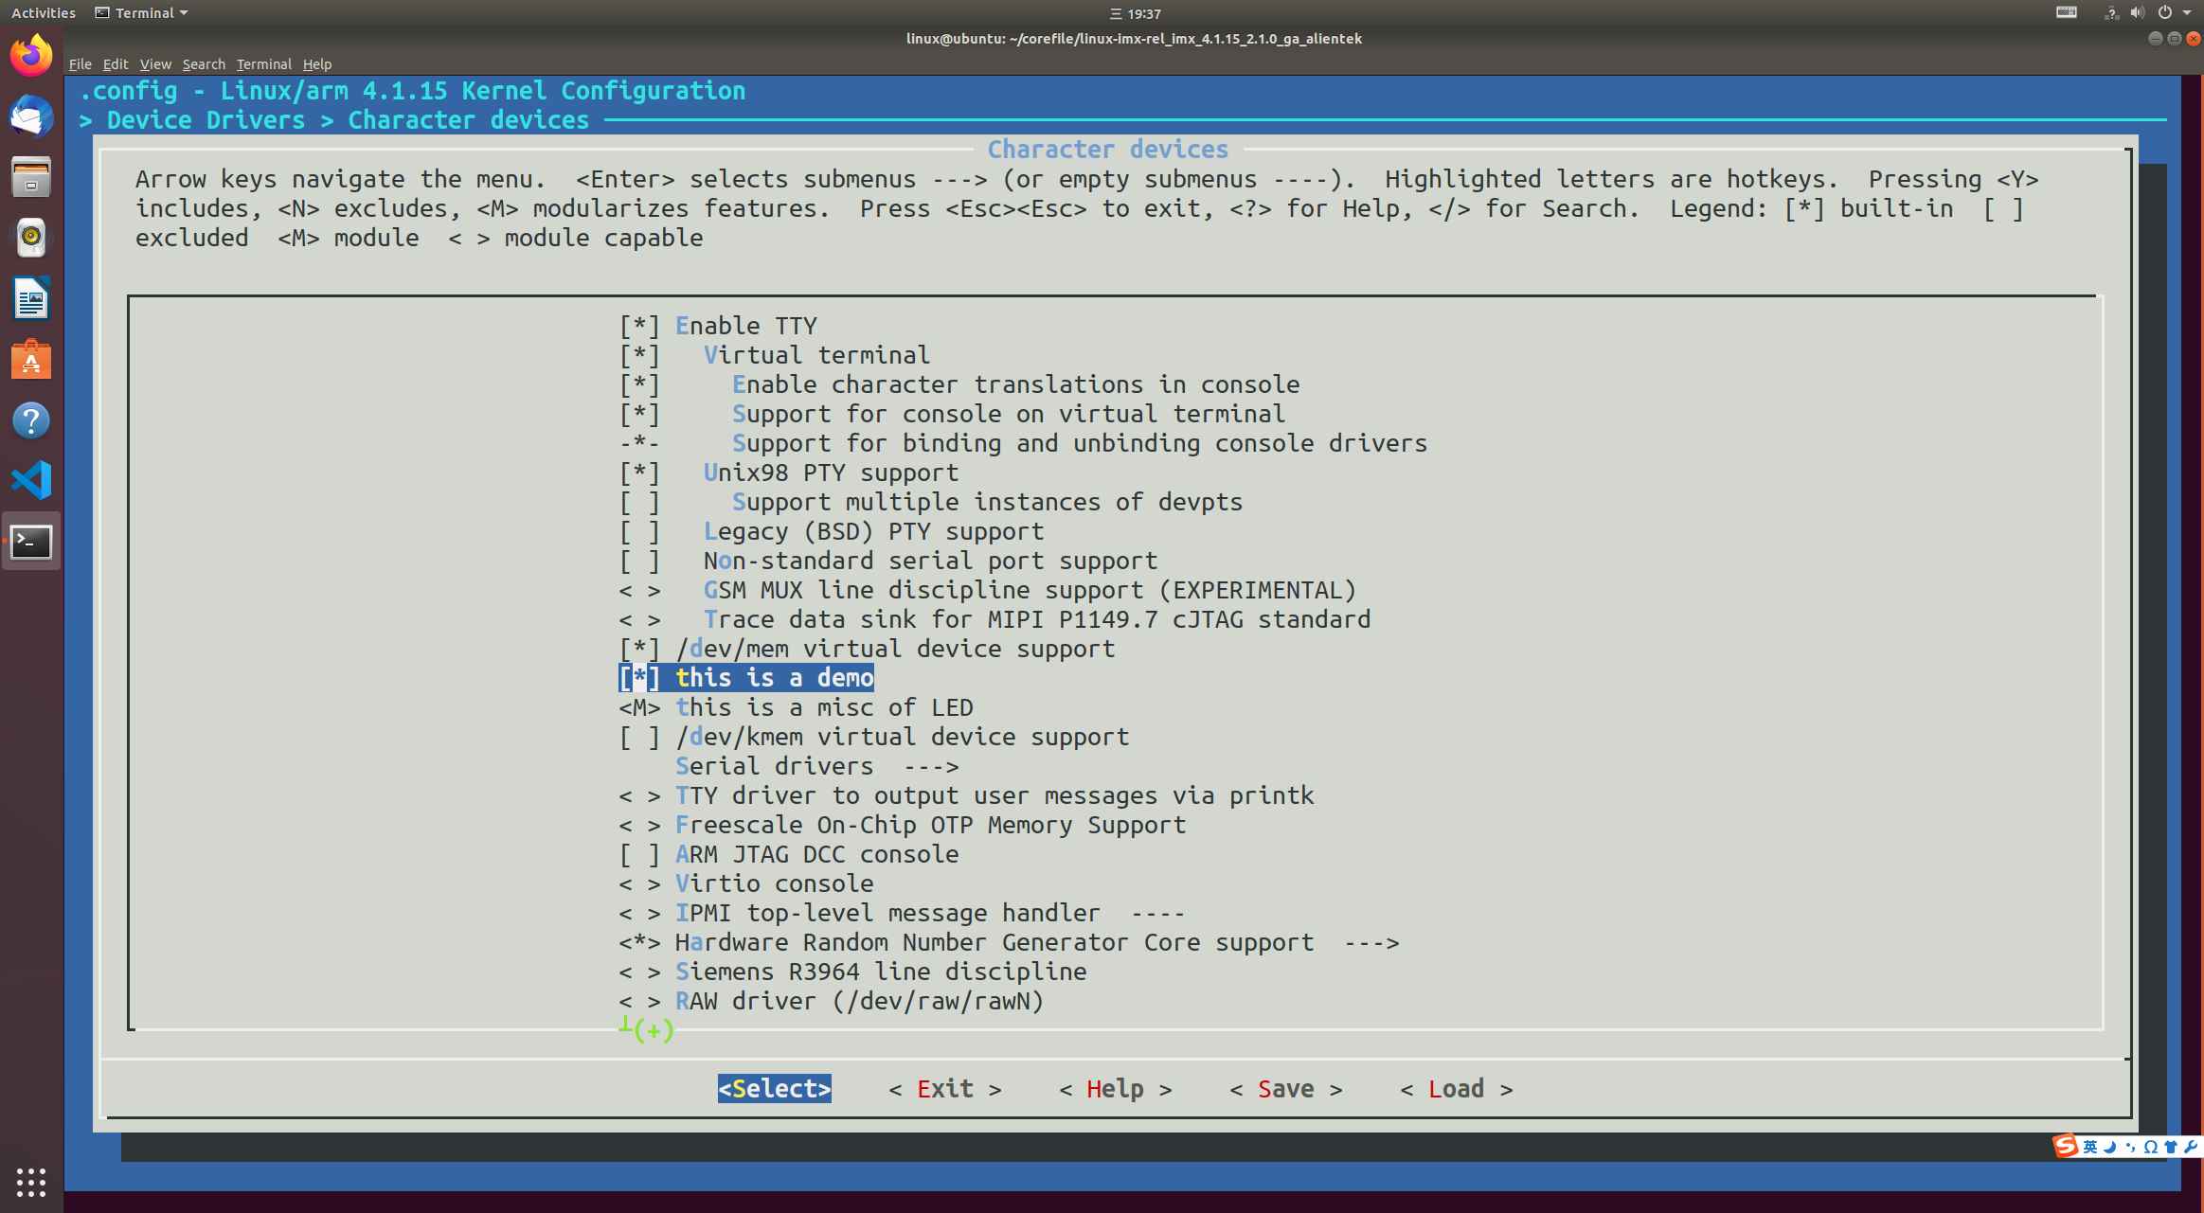Toggle /dev/kmem virtual device support checkbox

tap(639, 737)
